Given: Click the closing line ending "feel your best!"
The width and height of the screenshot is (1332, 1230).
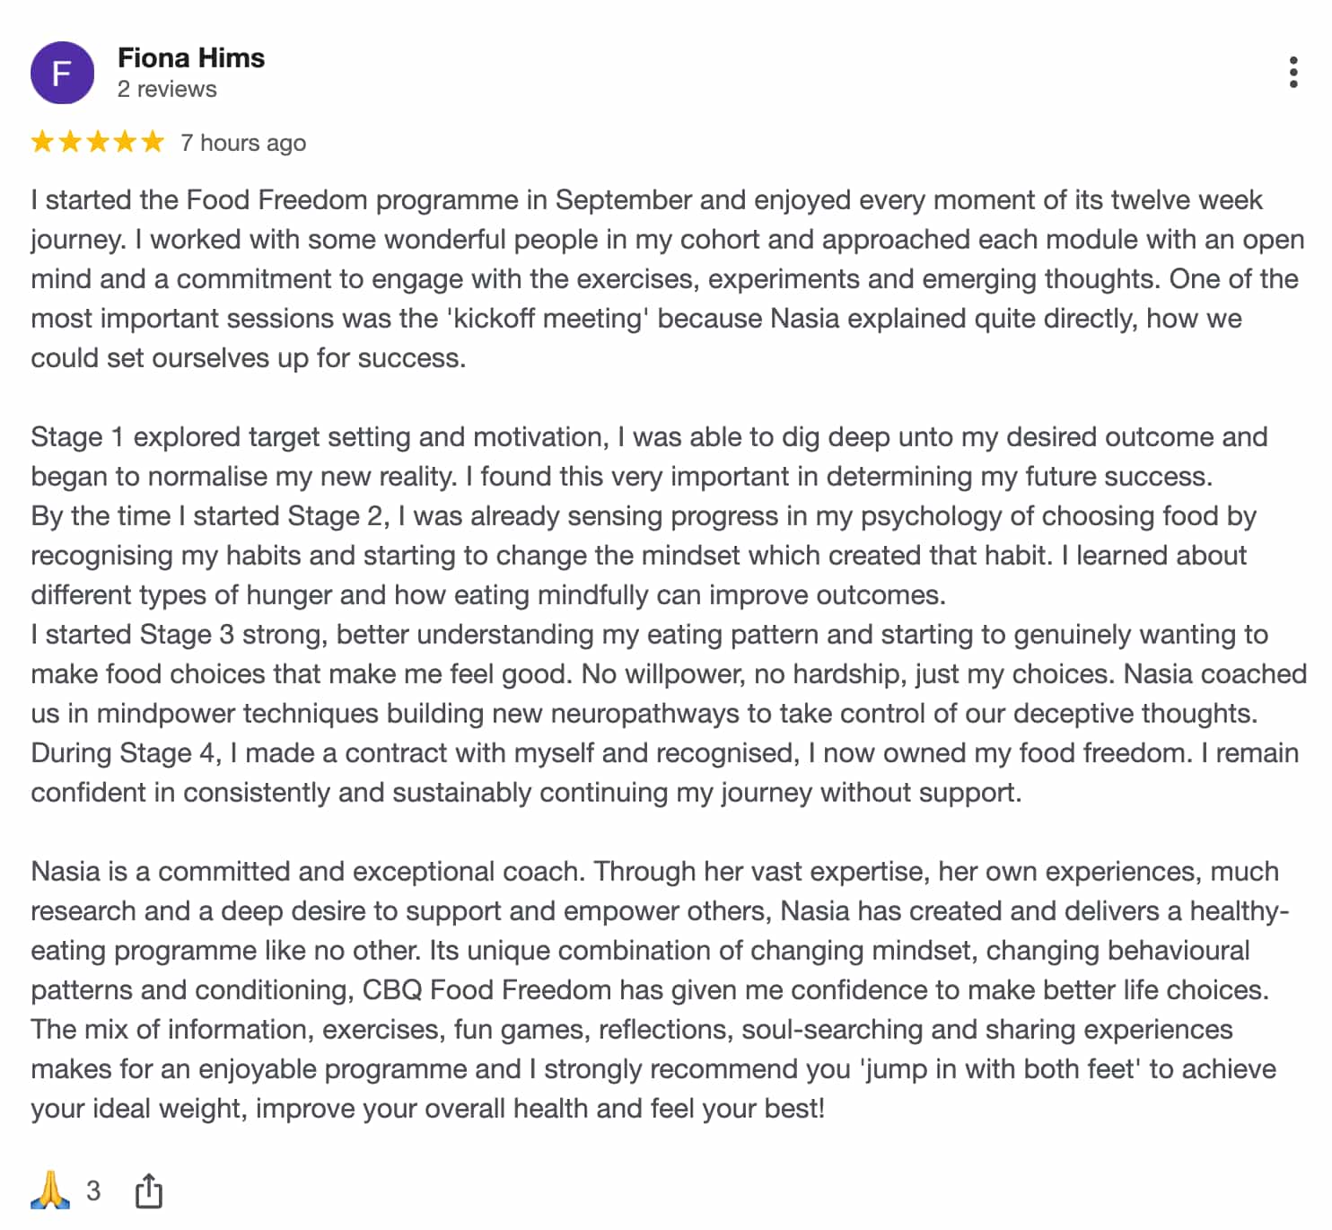Looking at the screenshot, I should pos(427,1109).
